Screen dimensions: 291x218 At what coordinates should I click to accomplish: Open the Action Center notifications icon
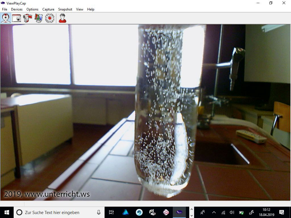point(282,212)
